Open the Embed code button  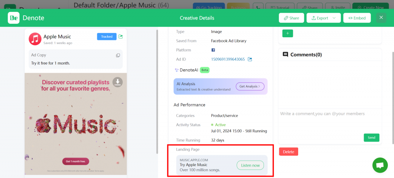[x=357, y=18]
